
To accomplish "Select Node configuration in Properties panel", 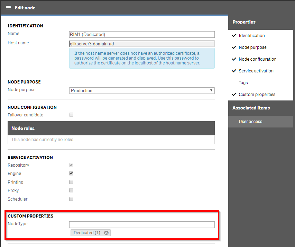I will click(x=257, y=59).
